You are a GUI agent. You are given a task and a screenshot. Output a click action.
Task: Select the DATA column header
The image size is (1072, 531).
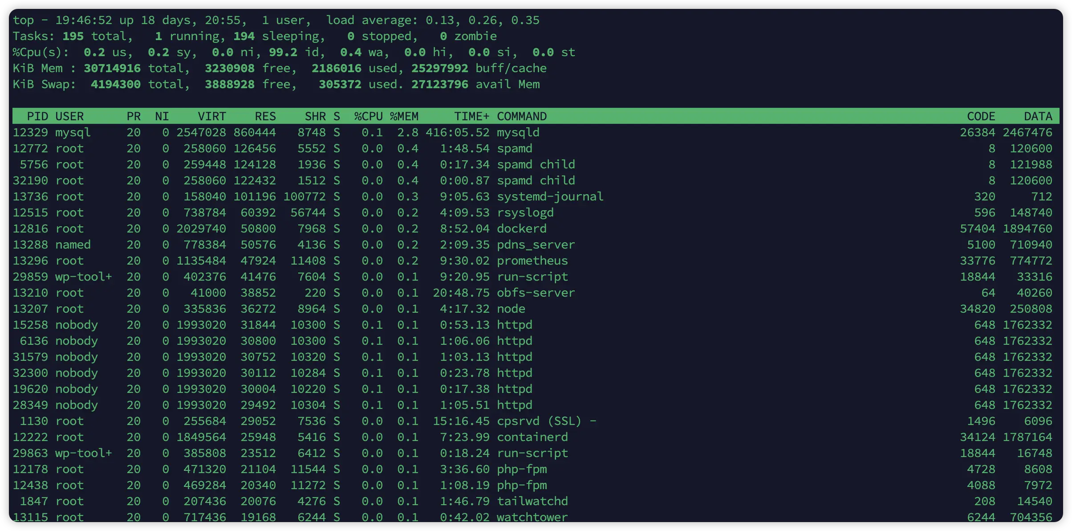coord(1038,116)
